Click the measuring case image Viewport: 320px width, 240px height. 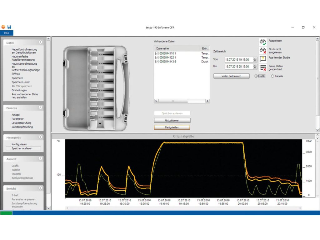(x=96, y=88)
